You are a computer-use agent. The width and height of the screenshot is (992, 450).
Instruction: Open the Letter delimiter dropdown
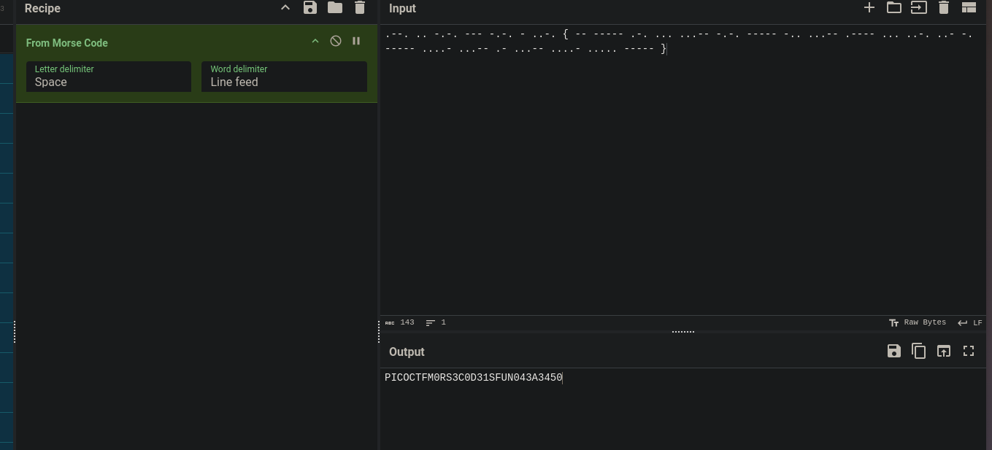(109, 77)
